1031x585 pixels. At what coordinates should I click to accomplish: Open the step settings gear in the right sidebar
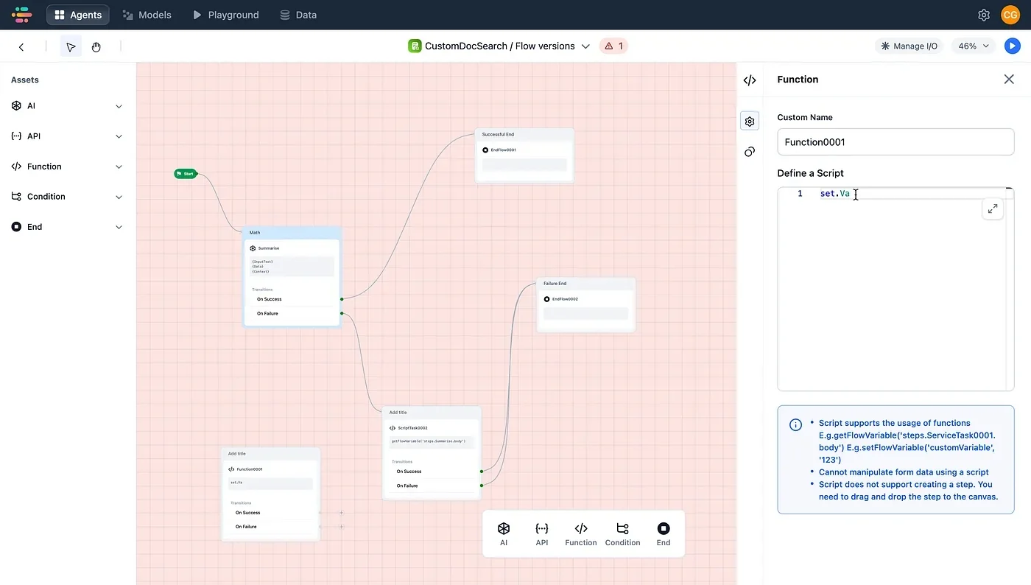pyautogui.click(x=750, y=121)
